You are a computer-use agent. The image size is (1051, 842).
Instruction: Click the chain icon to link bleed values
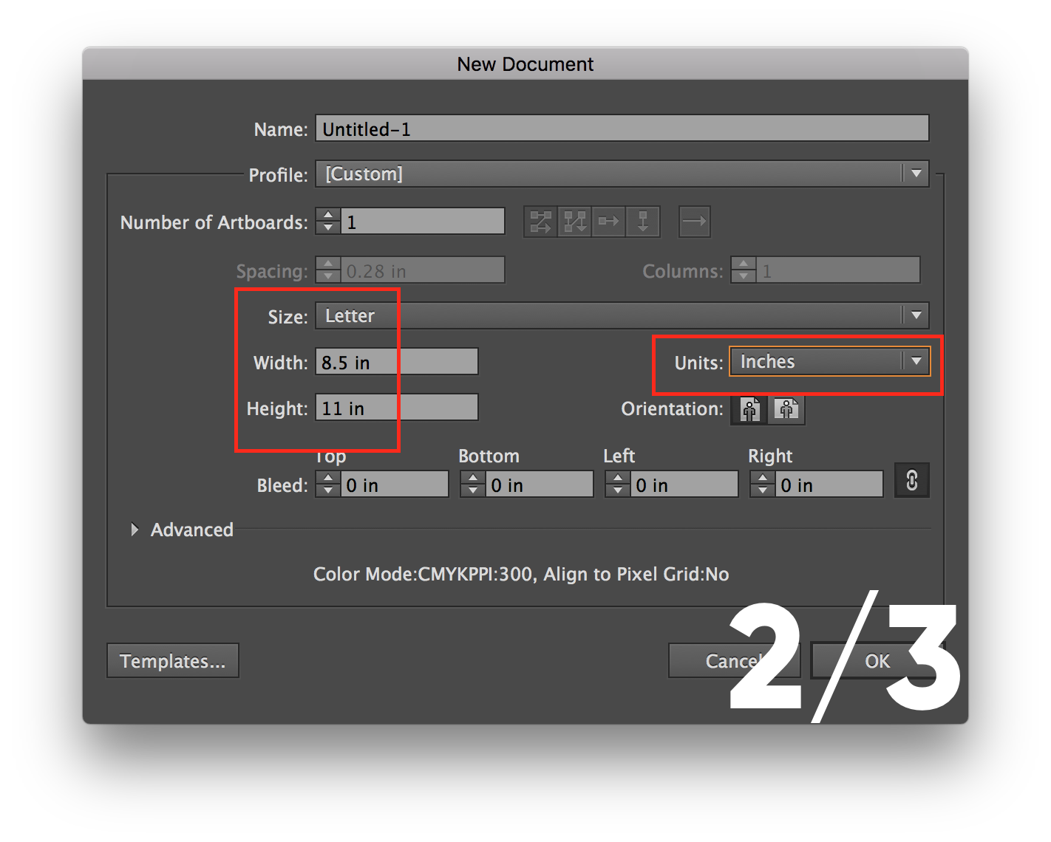[911, 481]
